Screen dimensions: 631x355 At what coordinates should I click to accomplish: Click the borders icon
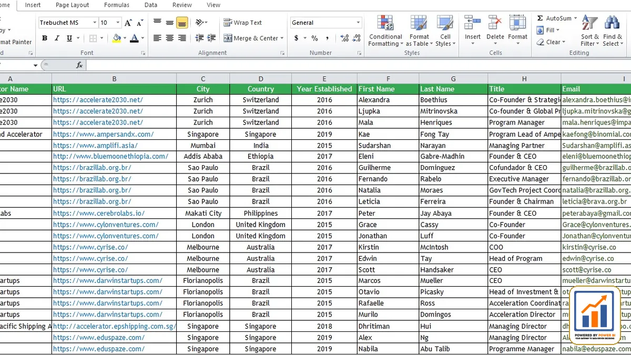point(93,38)
